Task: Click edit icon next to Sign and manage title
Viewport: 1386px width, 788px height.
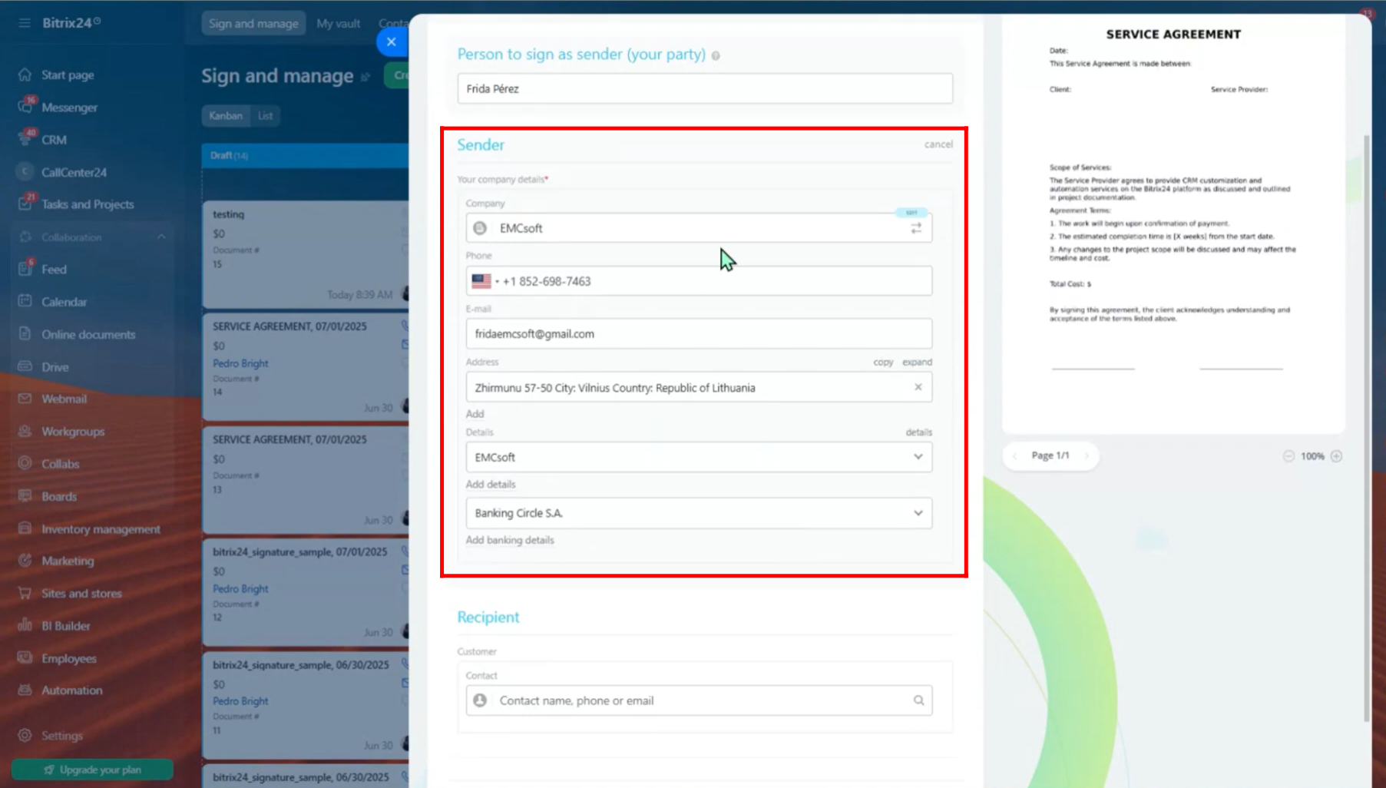Action: tap(366, 77)
